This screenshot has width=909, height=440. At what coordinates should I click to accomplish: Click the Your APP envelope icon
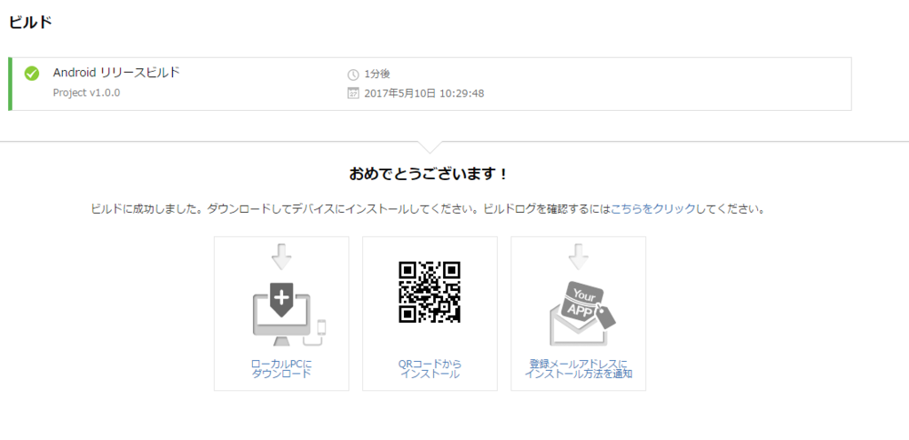pyautogui.click(x=582, y=316)
